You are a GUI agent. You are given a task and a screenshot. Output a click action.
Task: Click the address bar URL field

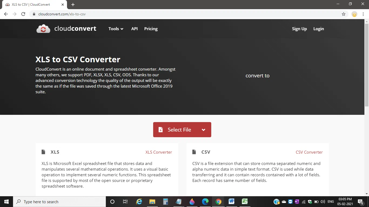(x=186, y=14)
